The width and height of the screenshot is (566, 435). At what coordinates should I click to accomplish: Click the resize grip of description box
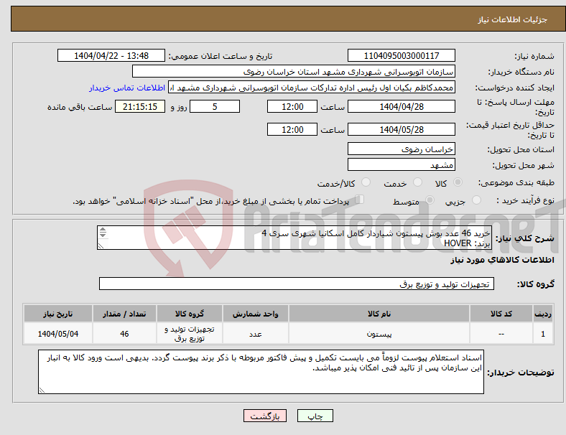(x=101, y=246)
